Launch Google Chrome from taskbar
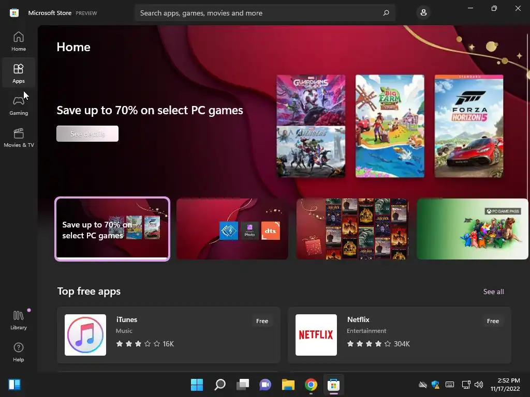The width and height of the screenshot is (530, 397). (311, 385)
